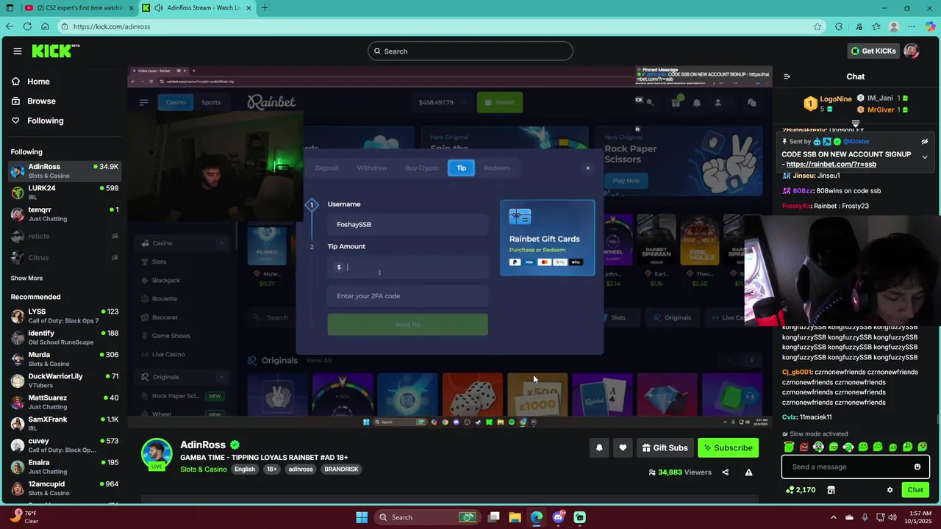
Task: Go back in browser
Action: (x=10, y=26)
